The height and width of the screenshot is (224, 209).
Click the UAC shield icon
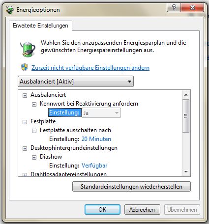[25, 67]
